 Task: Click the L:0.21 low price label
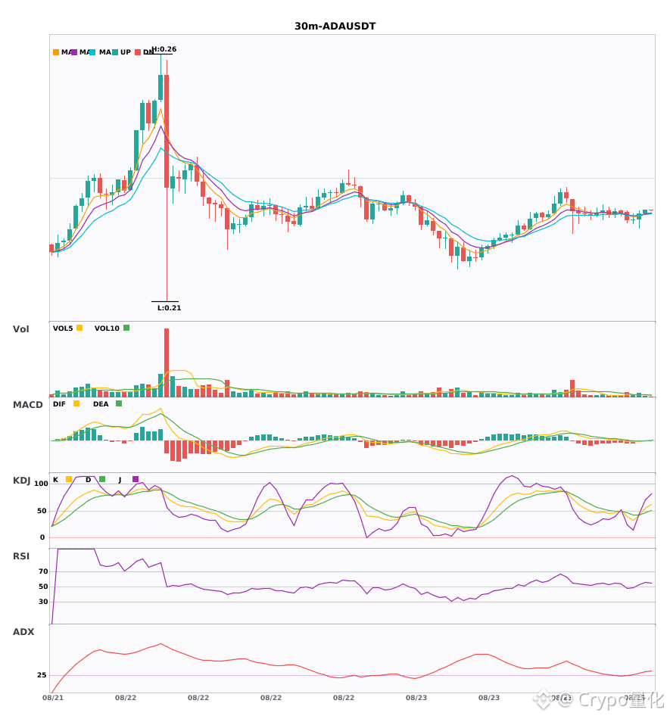pos(170,308)
